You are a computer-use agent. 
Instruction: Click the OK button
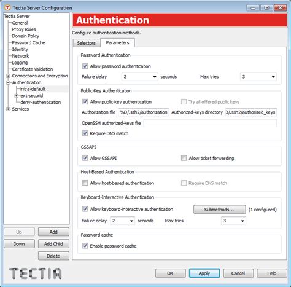coord(171,273)
